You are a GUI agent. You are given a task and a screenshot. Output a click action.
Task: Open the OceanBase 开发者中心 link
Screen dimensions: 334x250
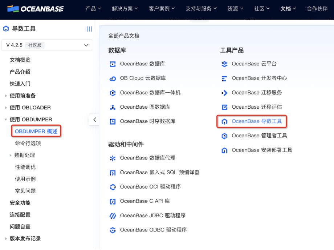[259, 78]
